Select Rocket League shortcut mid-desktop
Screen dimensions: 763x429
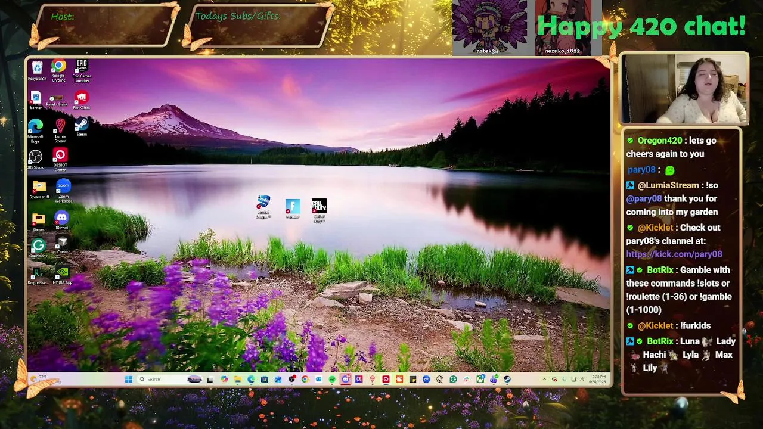tap(263, 207)
